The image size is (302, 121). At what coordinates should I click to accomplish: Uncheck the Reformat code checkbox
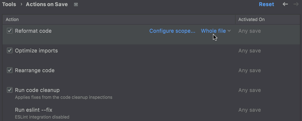point(10,31)
